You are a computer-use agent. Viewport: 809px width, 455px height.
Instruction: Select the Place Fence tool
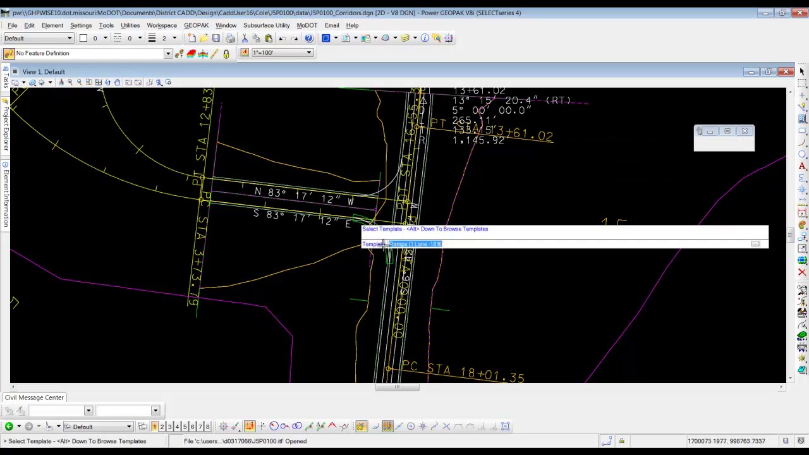pos(802,83)
